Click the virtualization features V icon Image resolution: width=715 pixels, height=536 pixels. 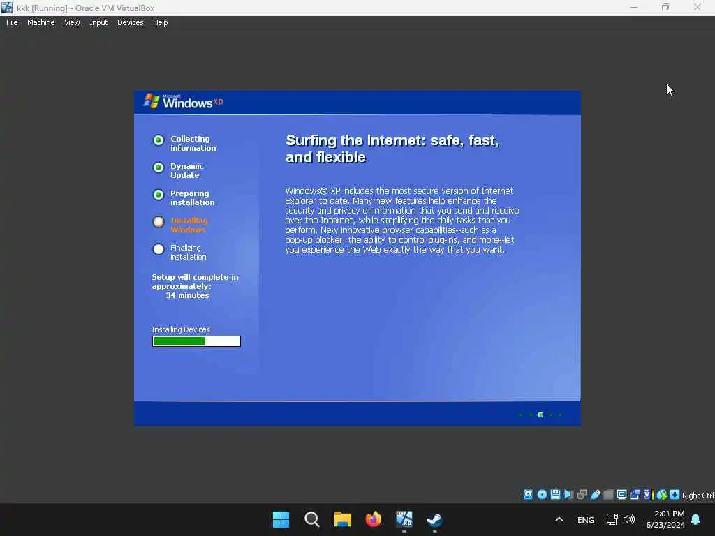coord(647,495)
